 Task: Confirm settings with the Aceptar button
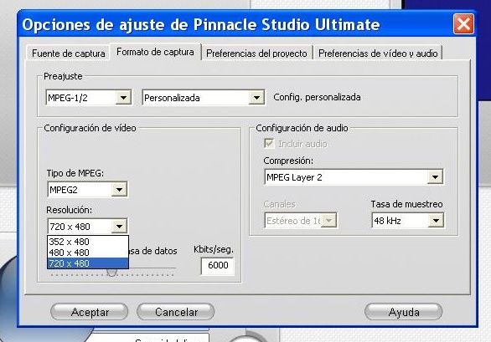(x=90, y=312)
